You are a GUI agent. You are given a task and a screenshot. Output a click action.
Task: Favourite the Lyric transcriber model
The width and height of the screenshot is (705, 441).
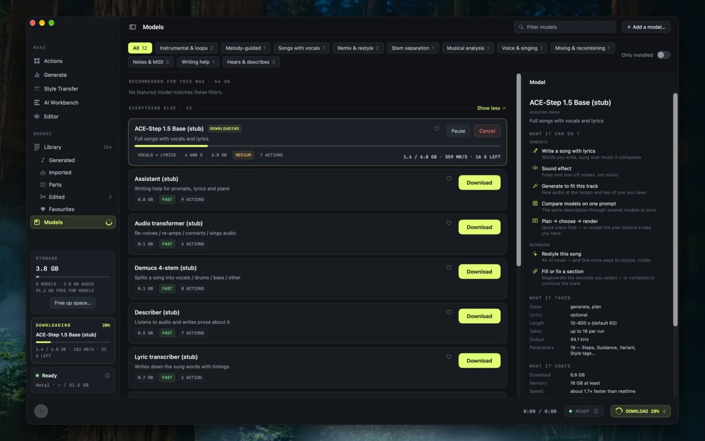[449, 357]
